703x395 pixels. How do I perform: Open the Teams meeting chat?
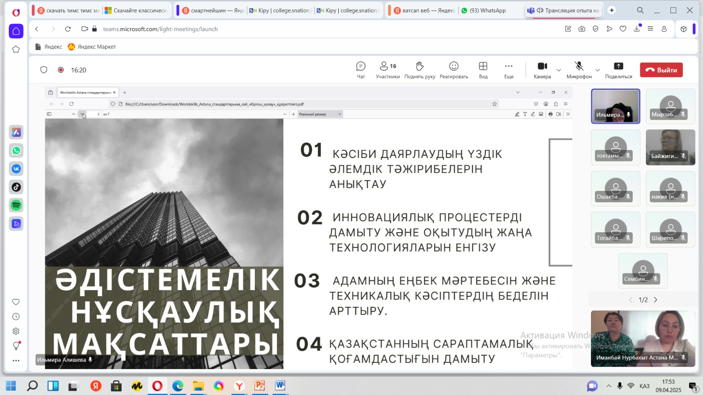tap(361, 70)
